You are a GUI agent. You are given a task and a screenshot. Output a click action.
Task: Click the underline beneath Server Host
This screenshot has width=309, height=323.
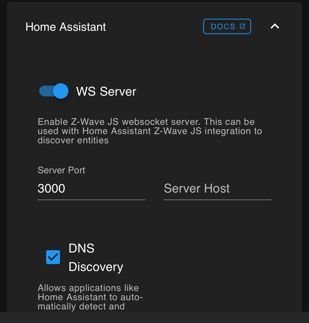tap(217, 200)
